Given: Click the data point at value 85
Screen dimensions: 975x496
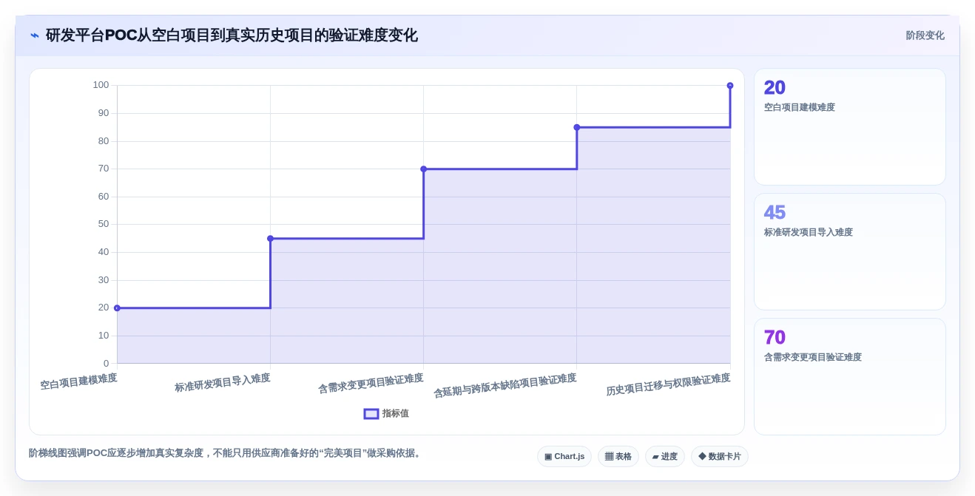Looking at the screenshot, I should pyautogui.click(x=577, y=127).
